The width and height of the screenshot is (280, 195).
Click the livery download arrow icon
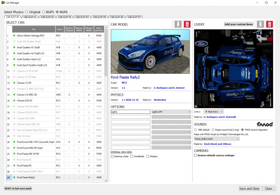(260, 24)
